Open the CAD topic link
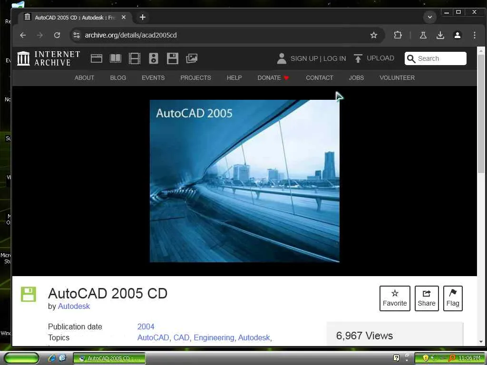The width and height of the screenshot is (487, 365). [x=181, y=338]
